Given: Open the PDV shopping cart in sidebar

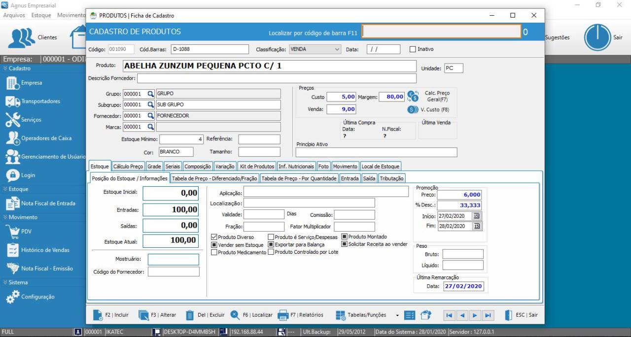Looking at the screenshot, I should point(13,231).
